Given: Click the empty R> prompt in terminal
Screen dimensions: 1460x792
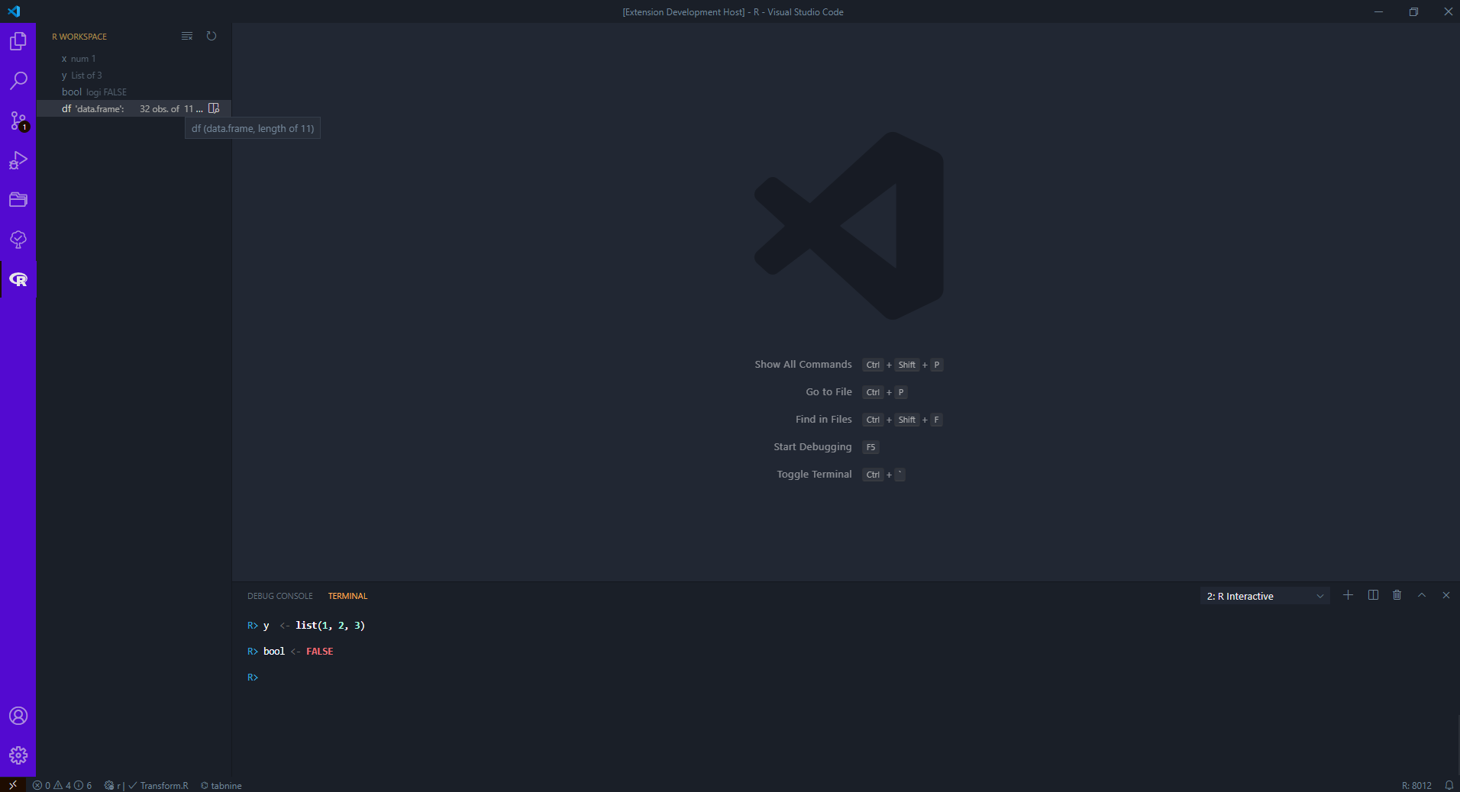Looking at the screenshot, I should coord(253,678).
